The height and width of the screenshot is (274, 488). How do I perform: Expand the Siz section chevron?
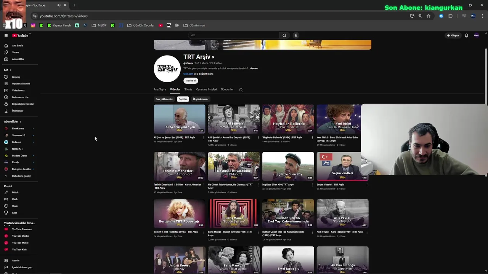(x=10, y=70)
